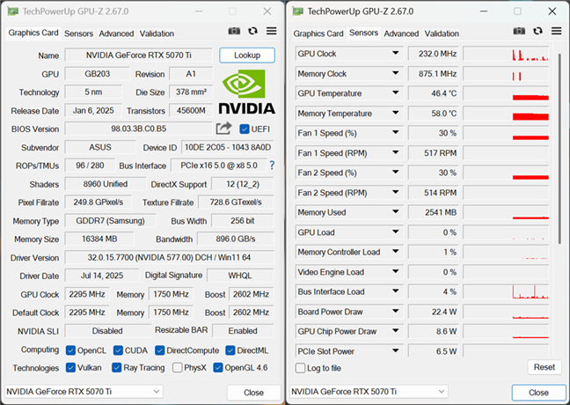Open the Memory Controller Load dropdown arrow
This screenshot has height=405, width=570.
coord(395,252)
